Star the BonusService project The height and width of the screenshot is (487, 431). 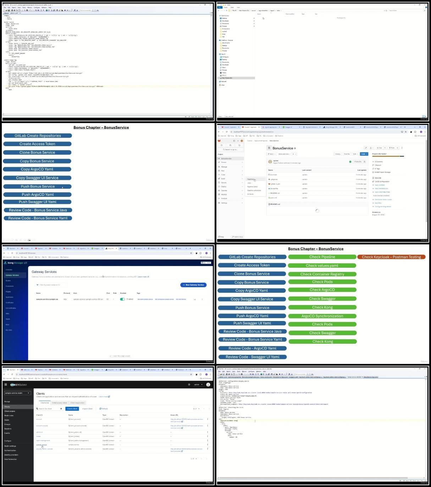[380, 148]
